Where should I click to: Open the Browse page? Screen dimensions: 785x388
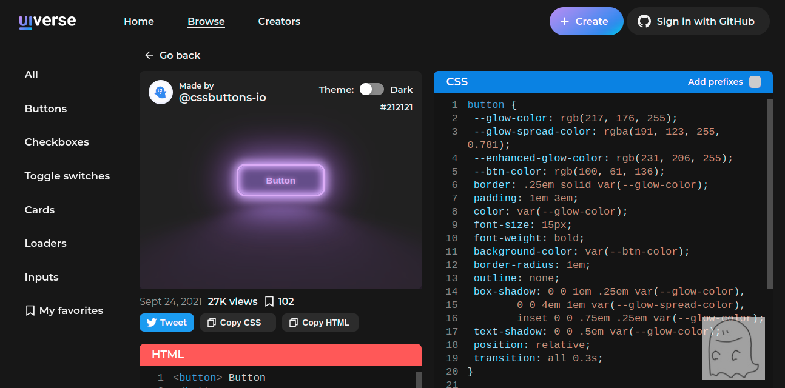pyautogui.click(x=206, y=21)
